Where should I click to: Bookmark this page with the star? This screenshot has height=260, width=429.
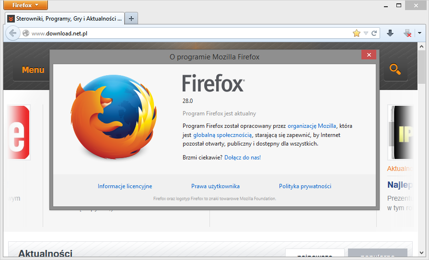[x=357, y=34]
